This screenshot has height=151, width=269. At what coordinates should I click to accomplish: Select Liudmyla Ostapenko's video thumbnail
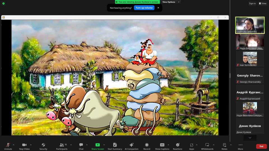coord(250,25)
